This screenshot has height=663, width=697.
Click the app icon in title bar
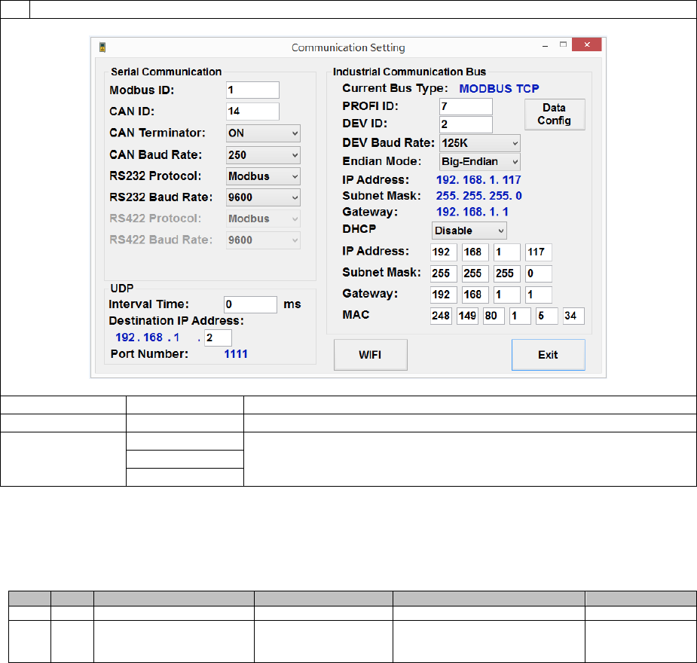[102, 47]
